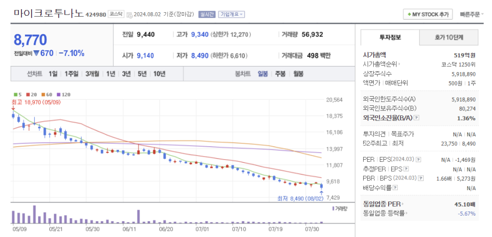
Task: Click the 고가 value 9,340
Action: tap(200, 35)
